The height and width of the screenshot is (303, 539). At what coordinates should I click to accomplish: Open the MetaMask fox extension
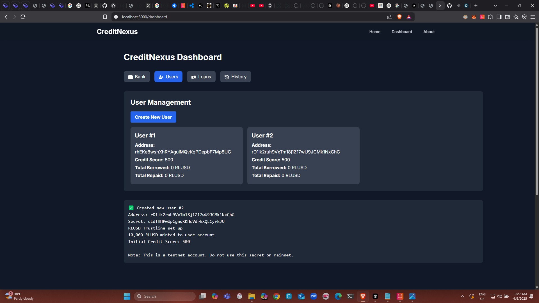click(x=474, y=17)
